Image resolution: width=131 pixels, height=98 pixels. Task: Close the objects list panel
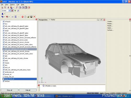pos(36,19)
